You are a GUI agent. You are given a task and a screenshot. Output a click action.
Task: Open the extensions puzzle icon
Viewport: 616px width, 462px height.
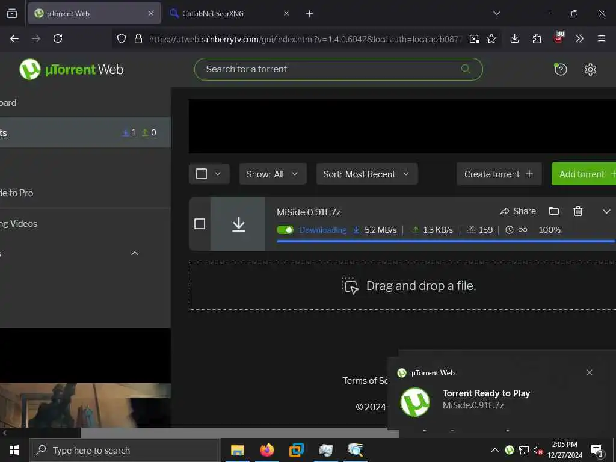click(x=537, y=38)
